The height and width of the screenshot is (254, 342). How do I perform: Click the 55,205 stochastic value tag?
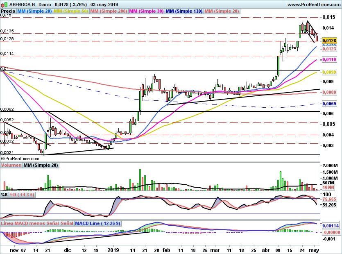pos(329,205)
